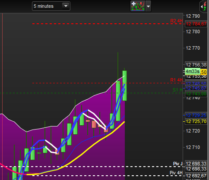Screen dimensions: 209x180
Task: Select the 12 692,67 price tag
Action: coord(196,176)
